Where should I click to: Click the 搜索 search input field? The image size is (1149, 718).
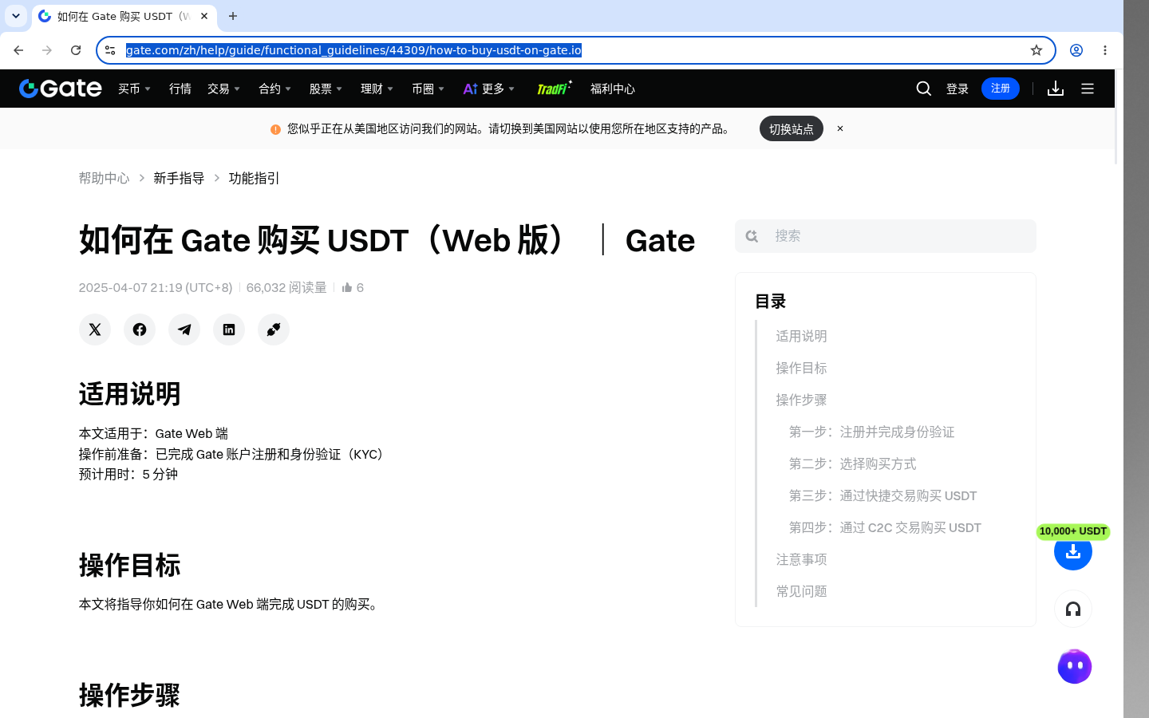pos(886,236)
